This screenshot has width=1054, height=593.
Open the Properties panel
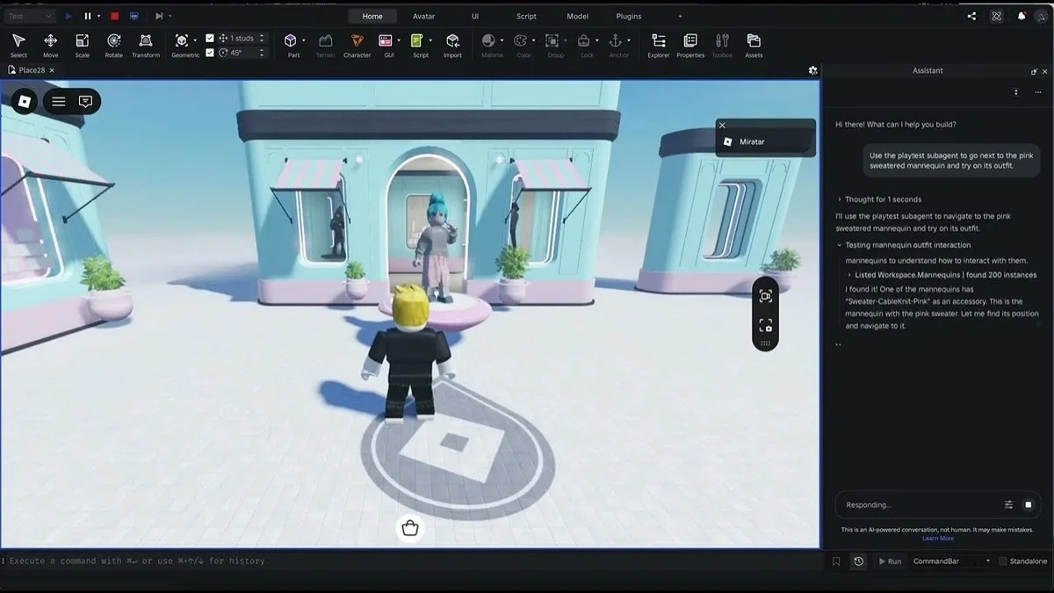click(x=689, y=44)
